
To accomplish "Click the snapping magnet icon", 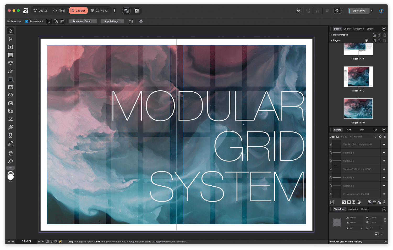I will click(x=337, y=11).
